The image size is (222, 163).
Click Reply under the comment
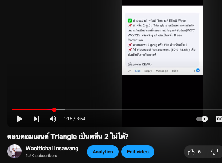tap(148, 71)
